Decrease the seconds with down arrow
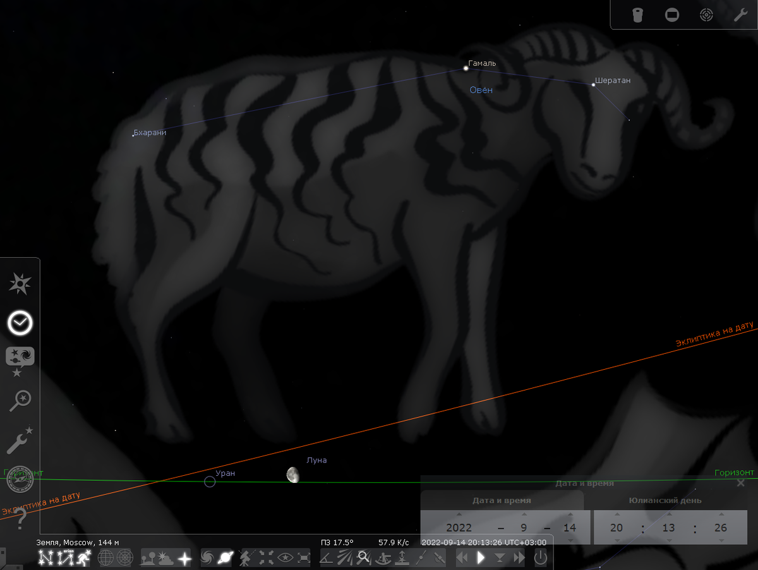Screen dimensions: 758x570 tap(721, 541)
